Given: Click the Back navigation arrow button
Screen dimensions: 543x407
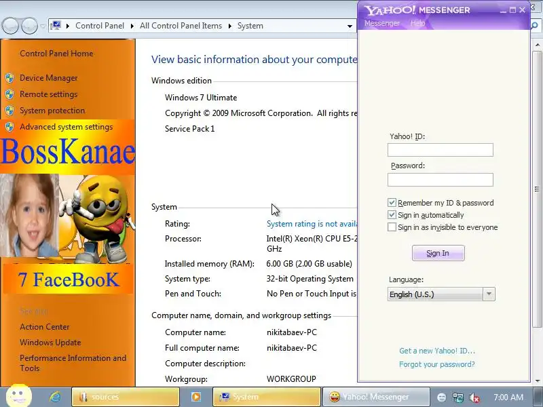Looking at the screenshot, I should coord(10,26).
